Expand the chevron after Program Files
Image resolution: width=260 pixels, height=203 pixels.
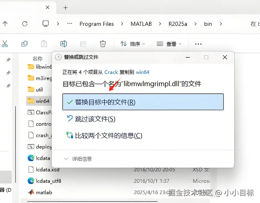click(122, 24)
